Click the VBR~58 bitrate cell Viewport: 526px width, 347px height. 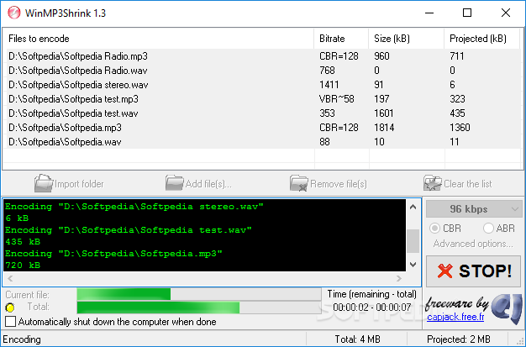click(336, 99)
